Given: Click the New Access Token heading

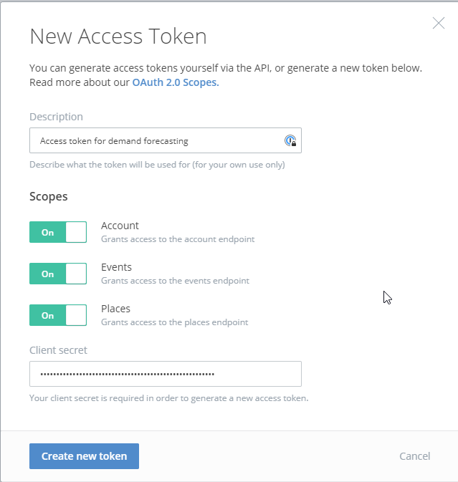Looking at the screenshot, I should (x=118, y=37).
